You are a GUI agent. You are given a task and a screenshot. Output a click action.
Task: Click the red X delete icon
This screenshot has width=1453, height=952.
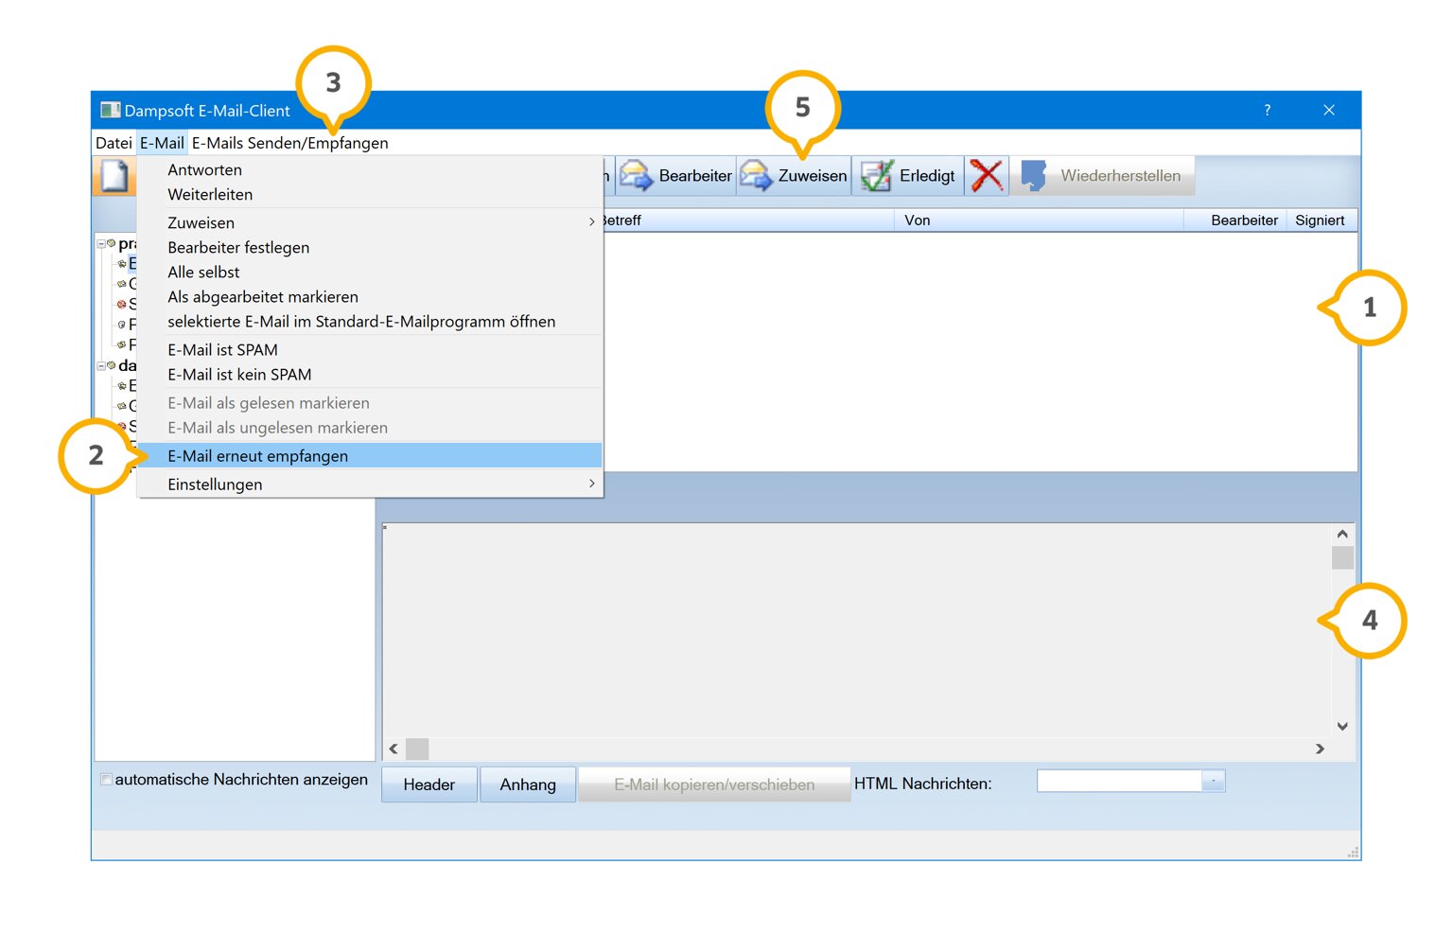987,176
